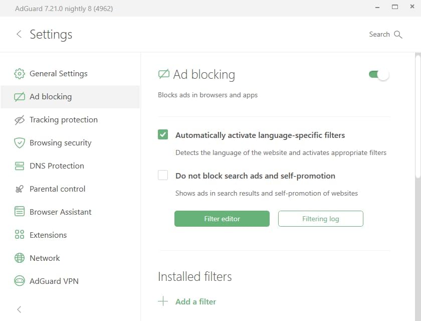The height and width of the screenshot is (321, 421).
Task: Open the Filtering log
Action: tap(320, 219)
